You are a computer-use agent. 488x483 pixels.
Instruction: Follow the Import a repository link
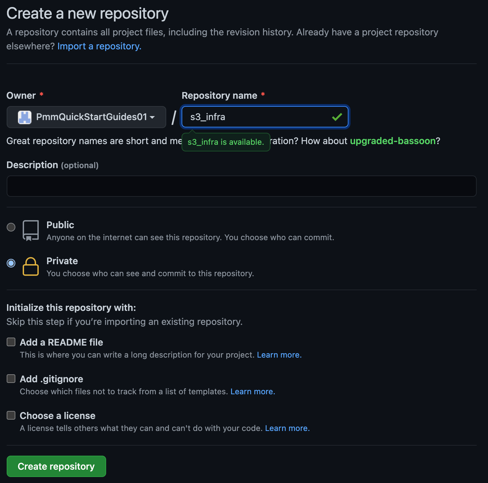tap(99, 46)
